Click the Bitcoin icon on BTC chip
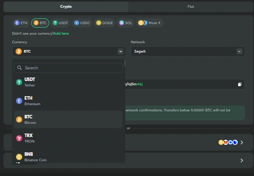The image size is (254, 176). [x=36, y=23]
